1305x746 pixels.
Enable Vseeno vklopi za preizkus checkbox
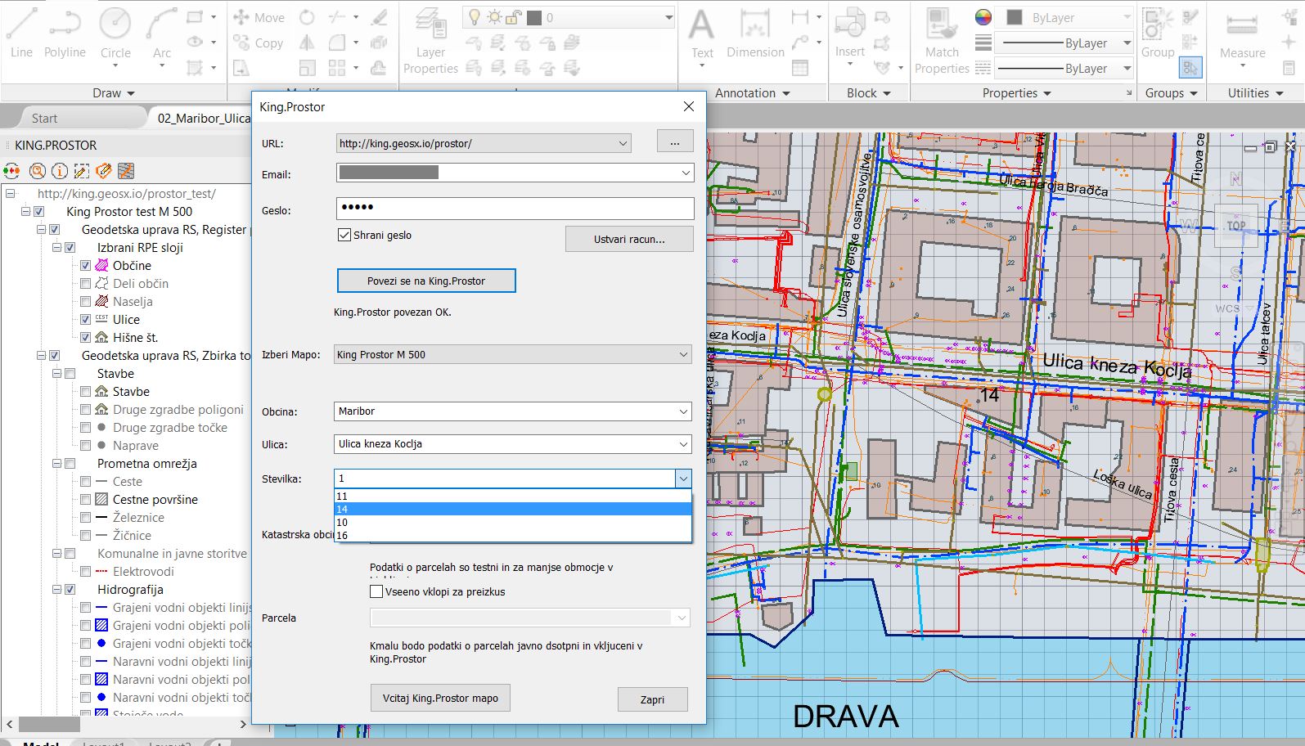(x=376, y=591)
